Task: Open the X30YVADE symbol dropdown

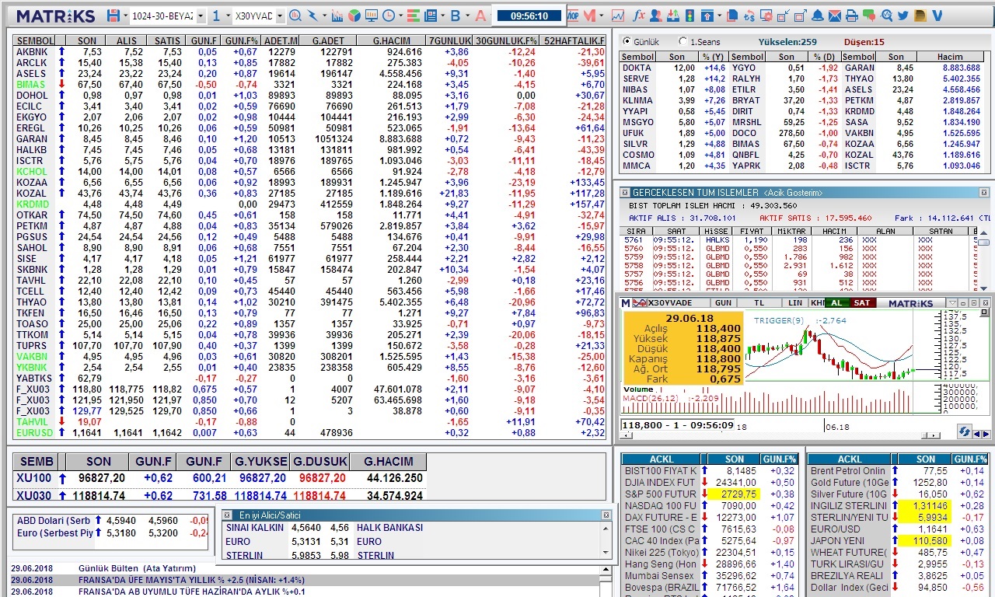Action: point(280,16)
